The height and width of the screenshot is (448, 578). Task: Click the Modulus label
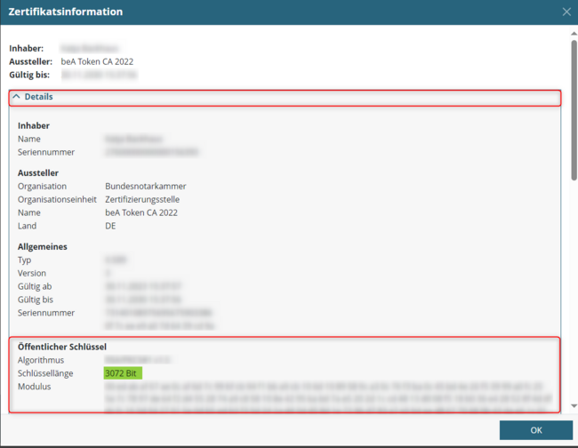(x=35, y=387)
